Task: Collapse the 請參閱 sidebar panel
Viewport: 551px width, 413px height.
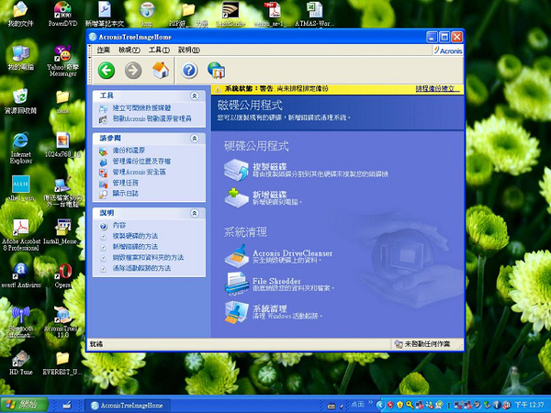Action: pyautogui.click(x=195, y=139)
